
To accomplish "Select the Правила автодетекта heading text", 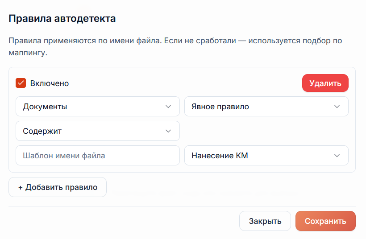I will [x=62, y=19].
